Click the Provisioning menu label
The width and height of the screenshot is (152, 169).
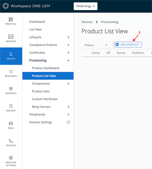(x=38, y=60)
